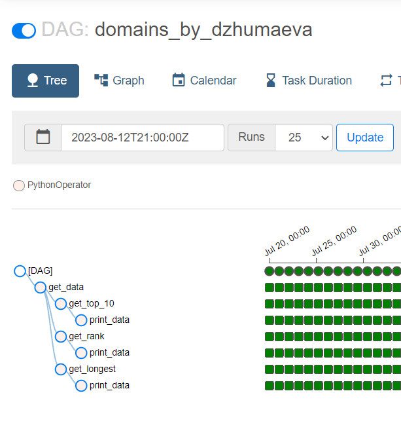Open the Graph view tab
This screenshot has width=401, height=446.
(x=119, y=81)
